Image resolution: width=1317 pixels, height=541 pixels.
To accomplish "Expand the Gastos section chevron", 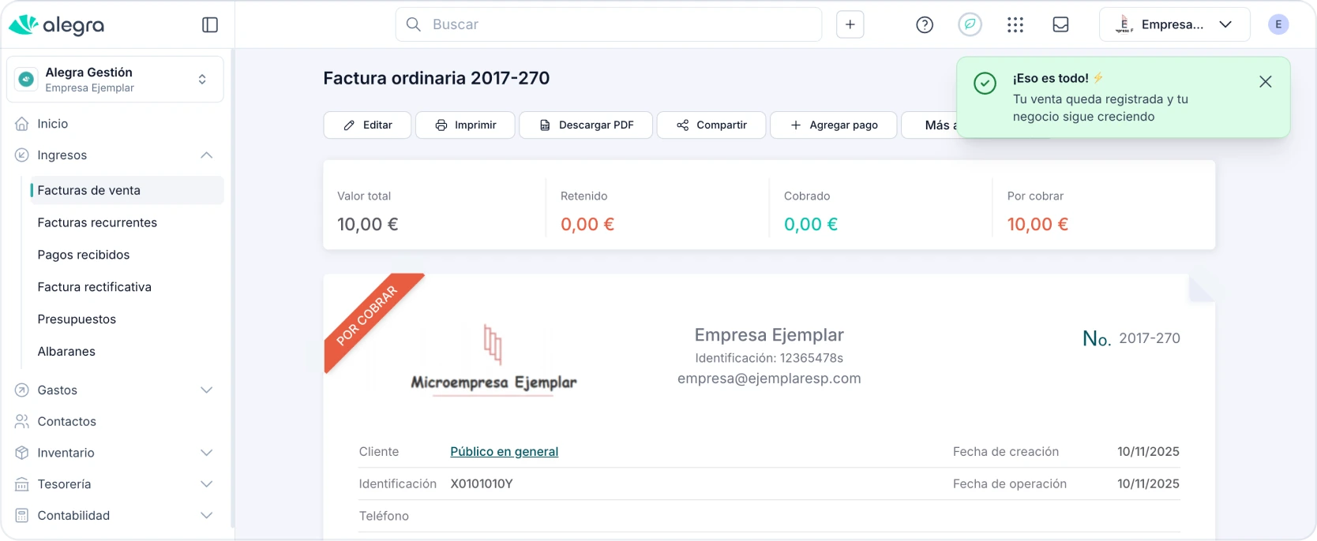I will (207, 390).
